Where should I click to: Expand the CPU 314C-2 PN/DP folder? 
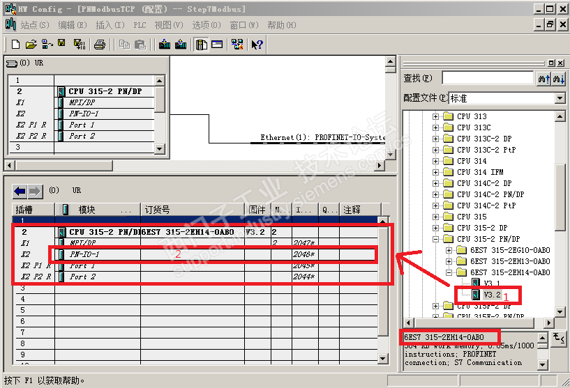click(x=435, y=194)
